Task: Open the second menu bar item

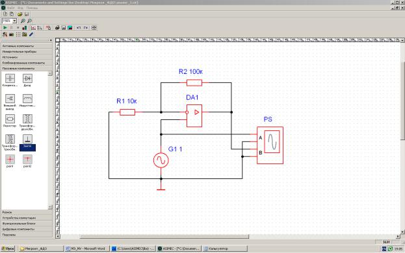Action: [20, 8]
